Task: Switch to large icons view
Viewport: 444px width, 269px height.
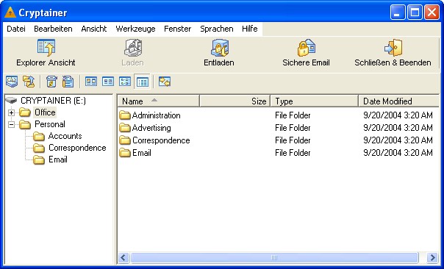Action: tap(91, 82)
